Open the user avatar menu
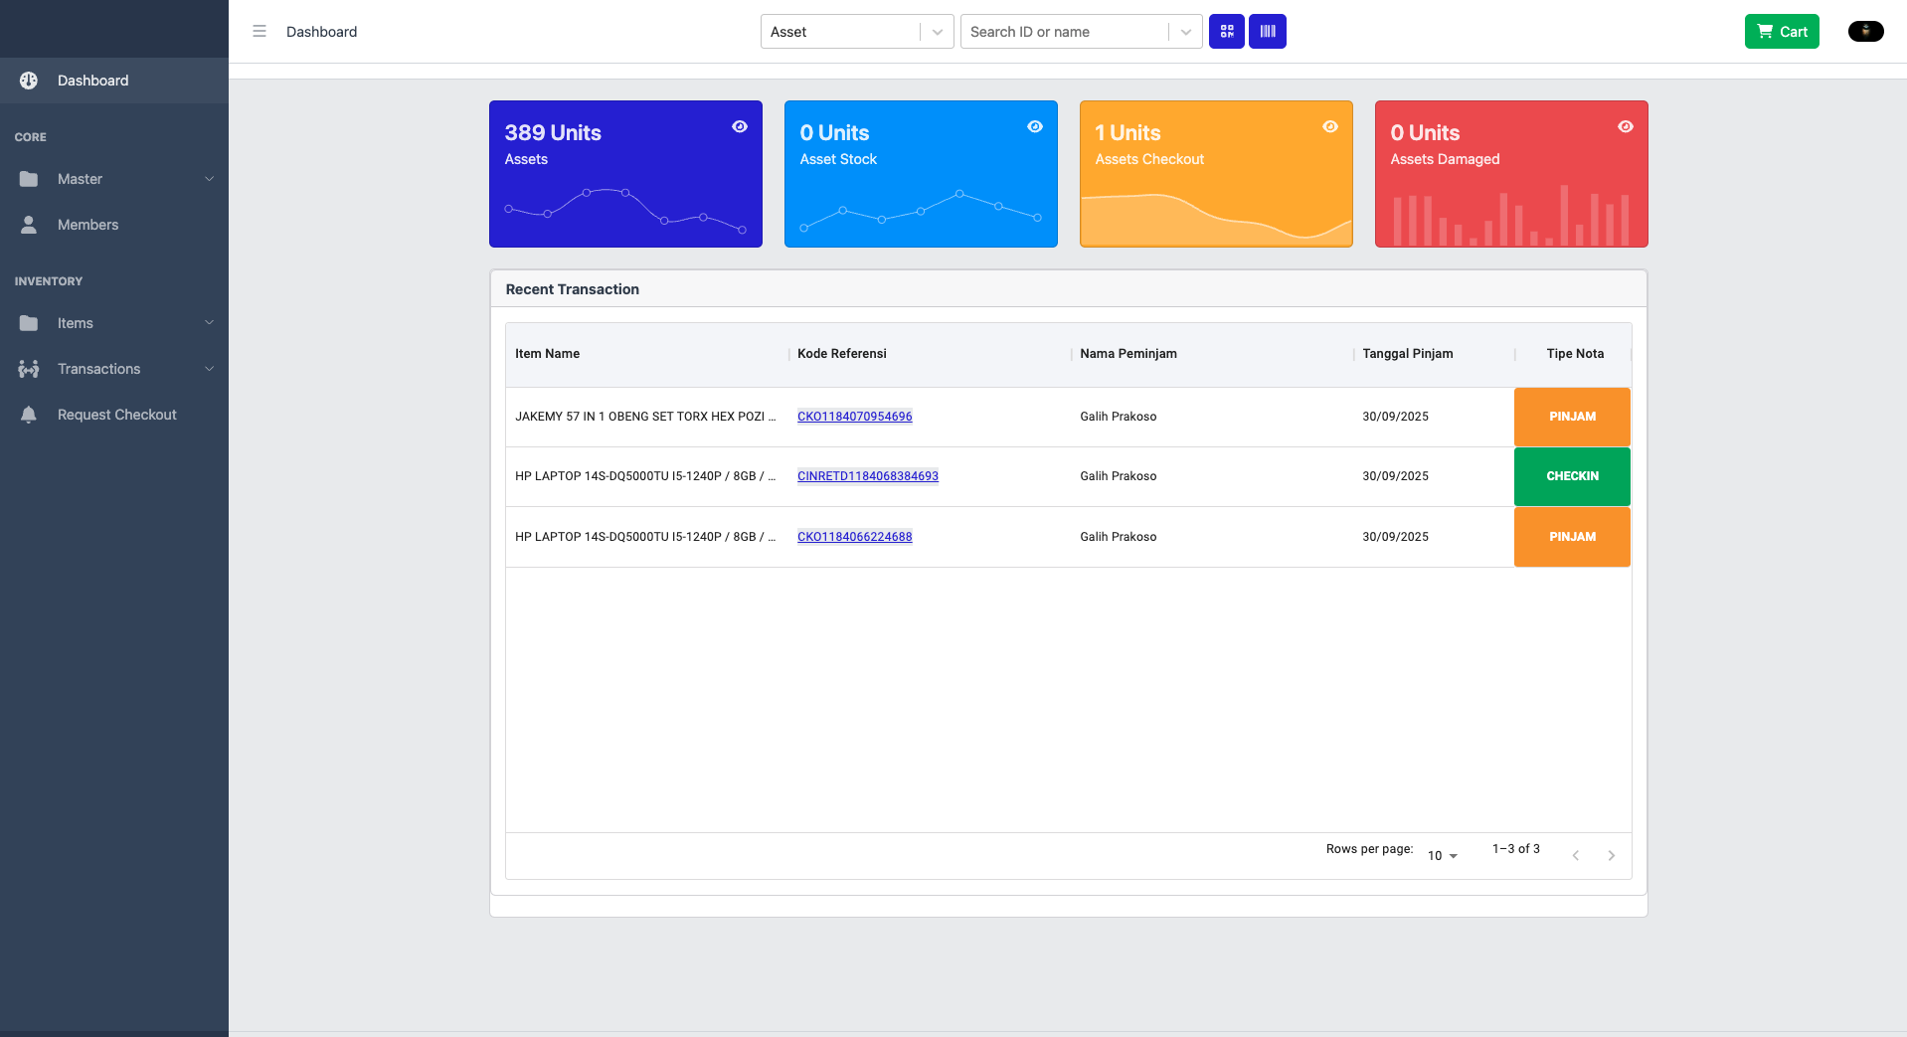The height and width of the screenshot is (1037, 1907). tap(1864, 31)
